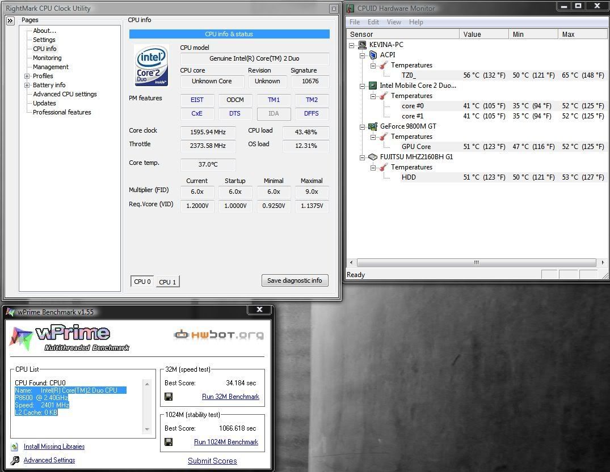
Task: Click the thermometer icon under Intel Mobile Core 2 Duo
Action: [384, 96]
